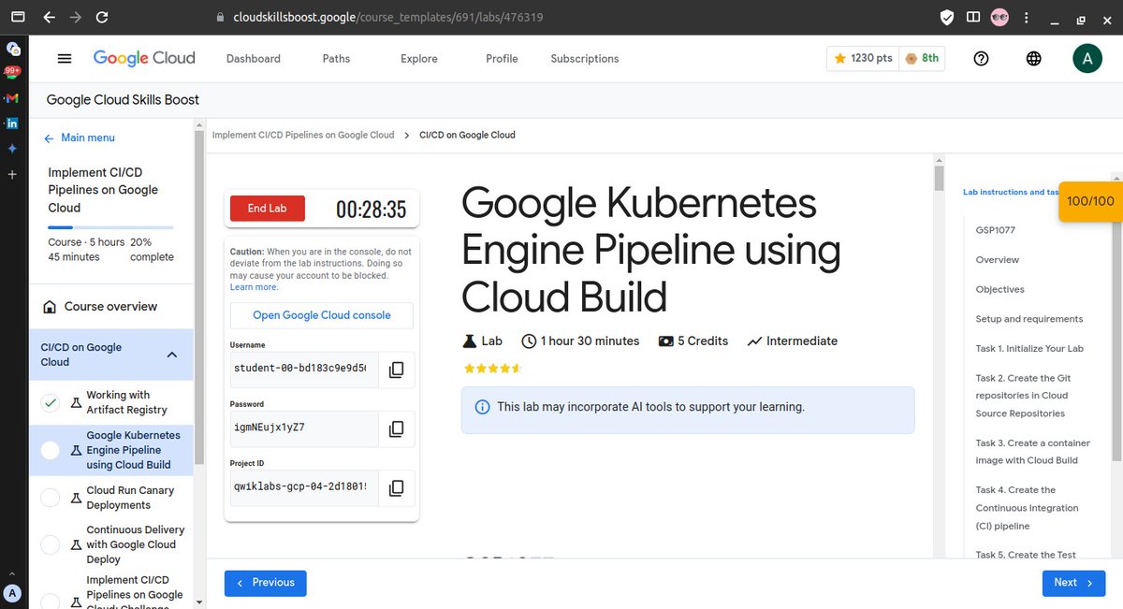
Task: Reload the page with refresh icon
Action: click(x=101, y=17)
